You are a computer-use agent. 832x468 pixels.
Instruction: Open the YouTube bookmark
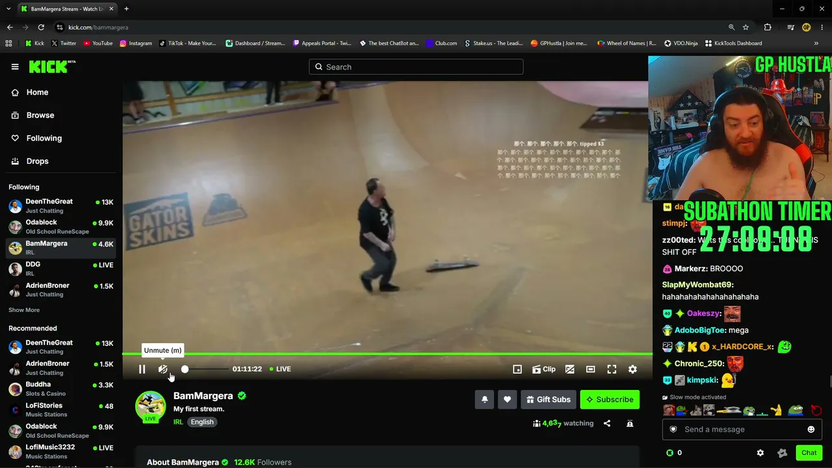97,44
